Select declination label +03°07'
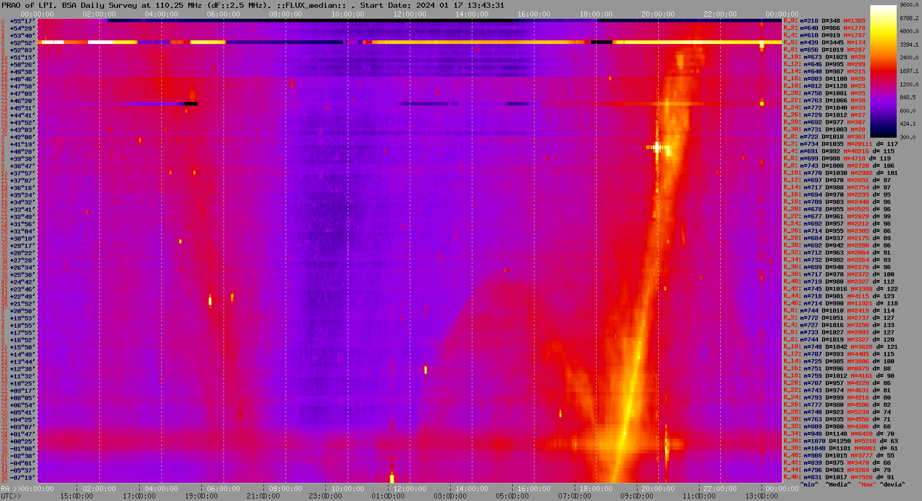This screenshot has width=922, height=501. [22, 427]
